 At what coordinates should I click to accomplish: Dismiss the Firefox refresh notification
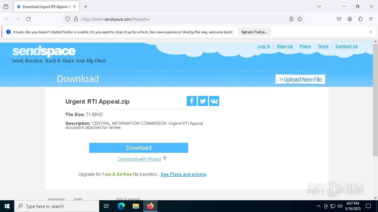point(371,32)
